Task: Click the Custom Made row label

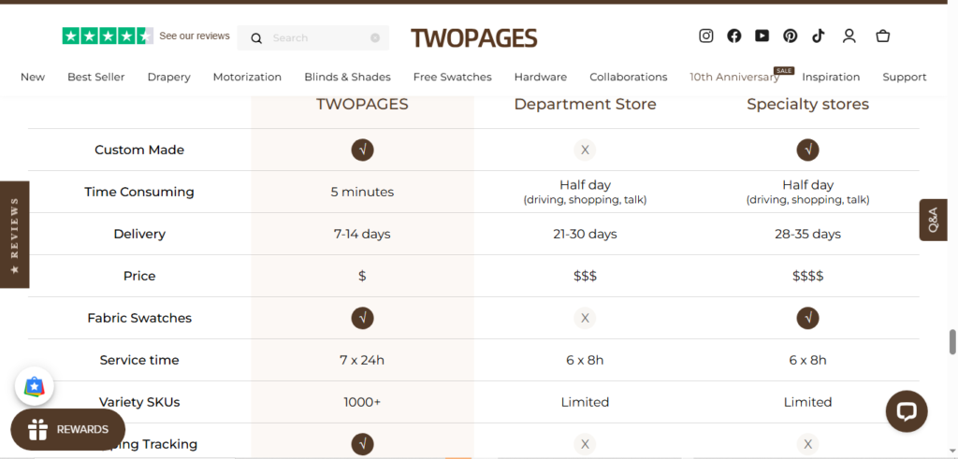Action: coord(139,150)
